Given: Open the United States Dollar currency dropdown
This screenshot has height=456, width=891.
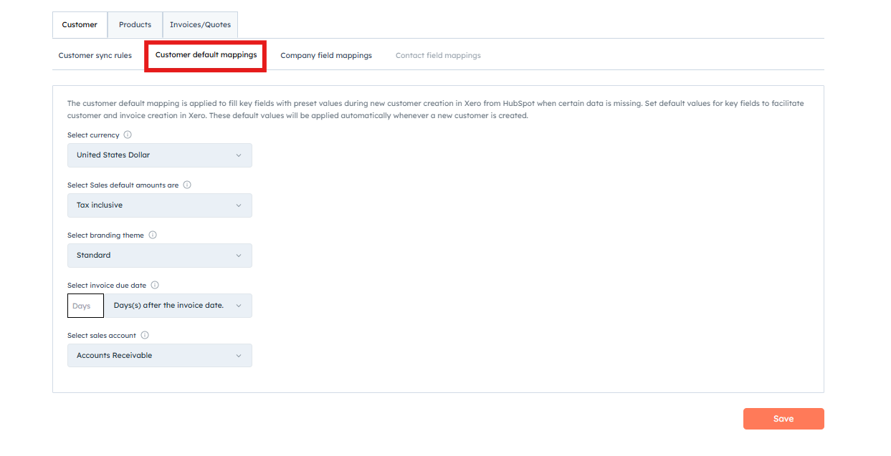Looking at the screenshot, I should (160, 155).
